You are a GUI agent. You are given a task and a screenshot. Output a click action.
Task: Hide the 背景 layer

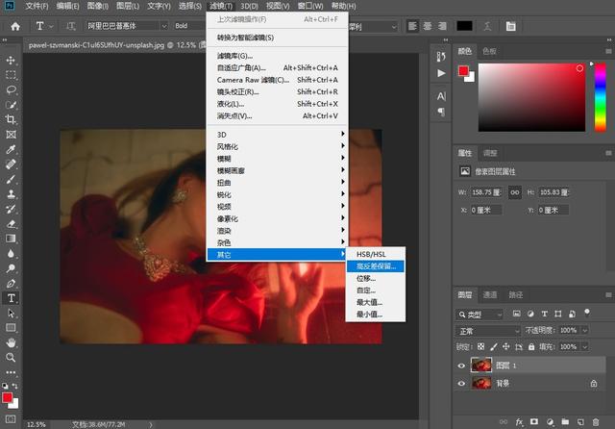click(x=461, y=384)
